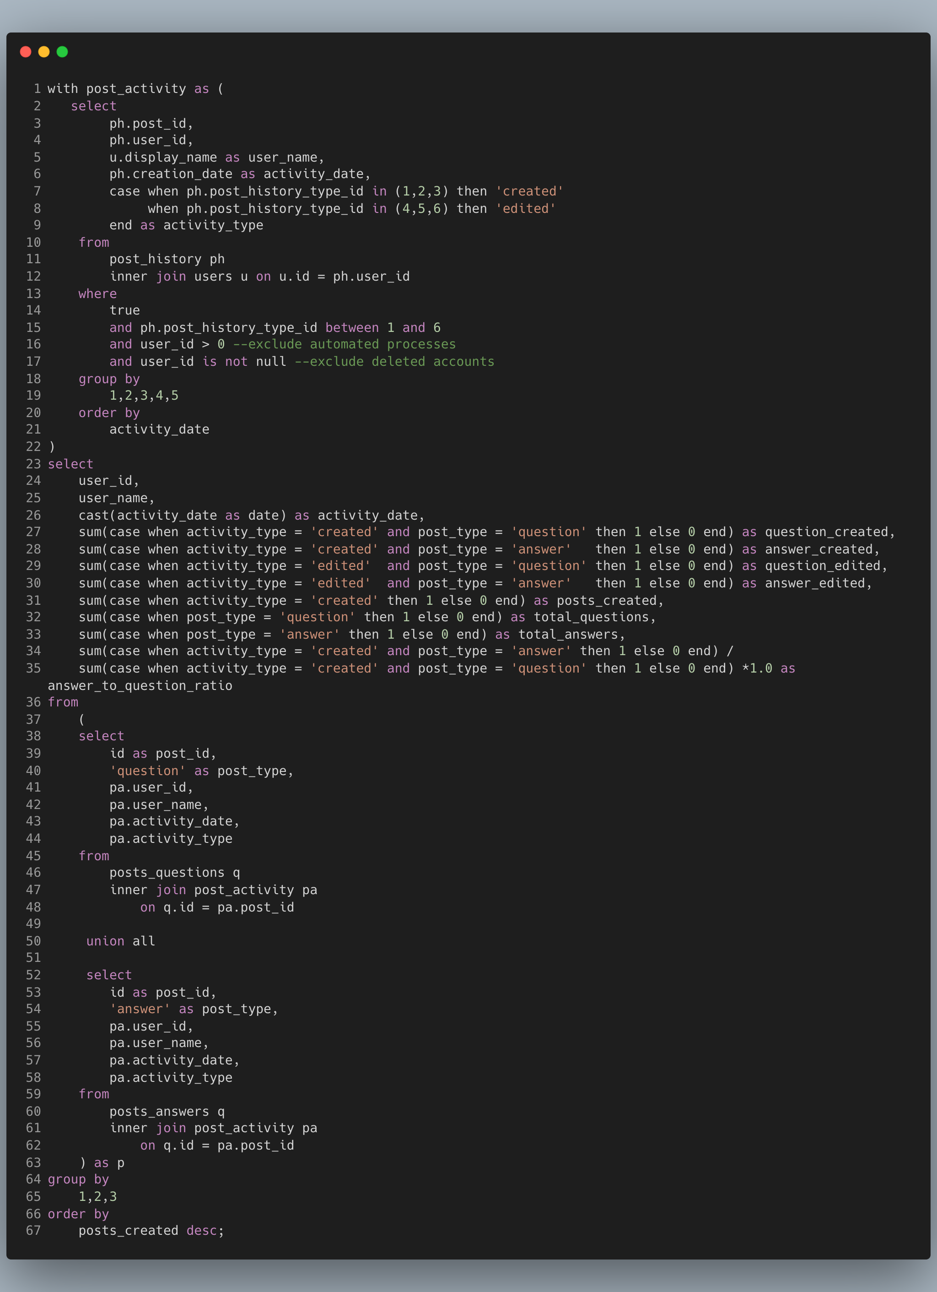Viewport: 937px width, 1292px height.
Task: Click the green maximize window dot
Action: click(63, 52)
